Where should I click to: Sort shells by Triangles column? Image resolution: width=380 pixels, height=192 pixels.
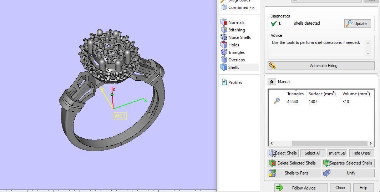click(295, 94)
